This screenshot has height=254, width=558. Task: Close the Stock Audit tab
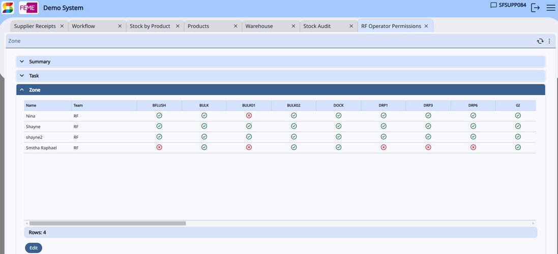tap(351, 26)
